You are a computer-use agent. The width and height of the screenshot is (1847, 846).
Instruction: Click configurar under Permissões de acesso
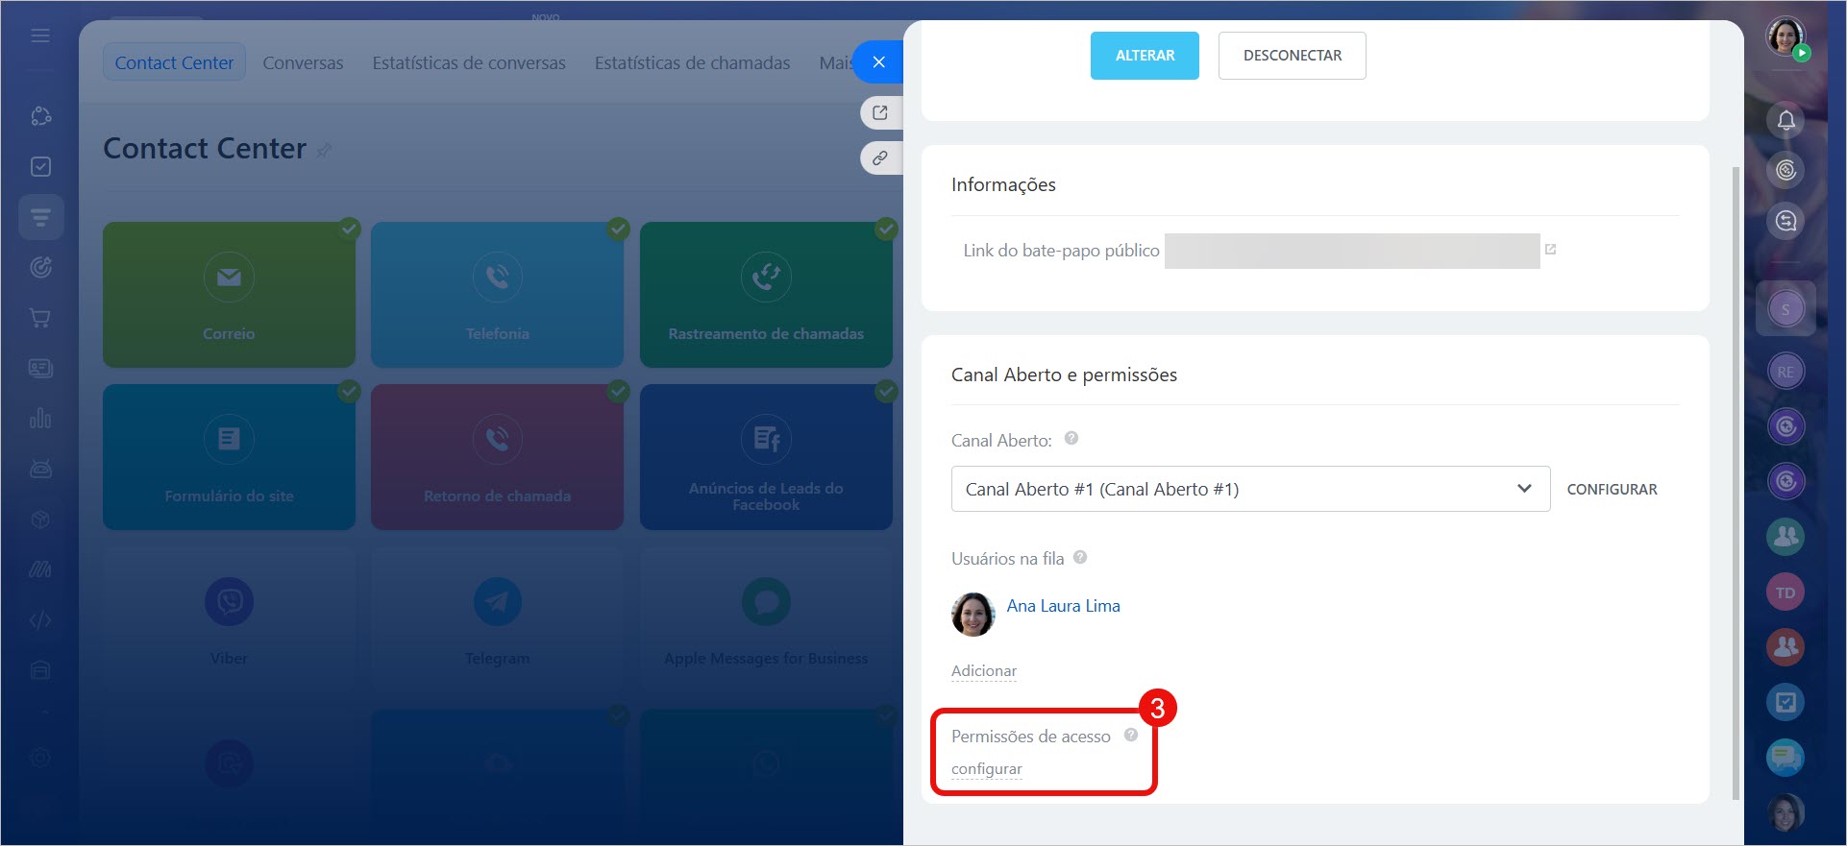[986, 769]
